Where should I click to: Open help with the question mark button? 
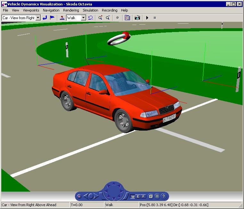tap(164, 196)
